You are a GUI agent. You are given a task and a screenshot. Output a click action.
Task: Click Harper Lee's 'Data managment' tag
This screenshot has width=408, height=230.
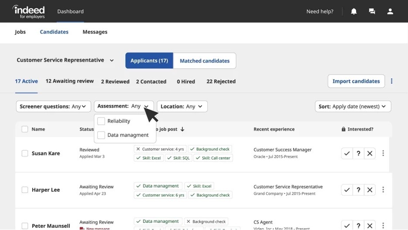click(x=158, y=186)
